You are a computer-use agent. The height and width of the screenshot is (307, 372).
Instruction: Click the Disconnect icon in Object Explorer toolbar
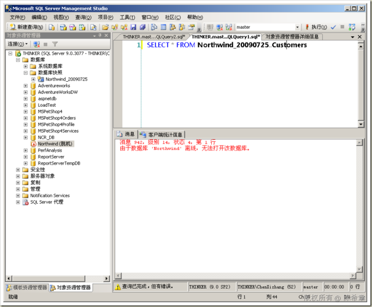pos(37,44)
